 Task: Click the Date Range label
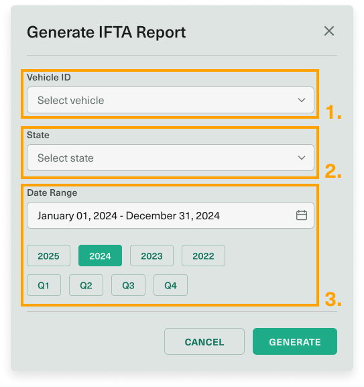52,192
